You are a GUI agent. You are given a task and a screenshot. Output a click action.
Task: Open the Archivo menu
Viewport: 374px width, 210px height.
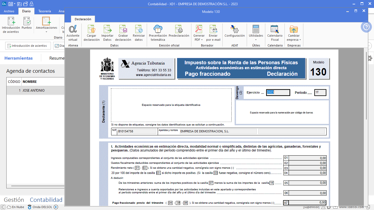pos(9,11)
